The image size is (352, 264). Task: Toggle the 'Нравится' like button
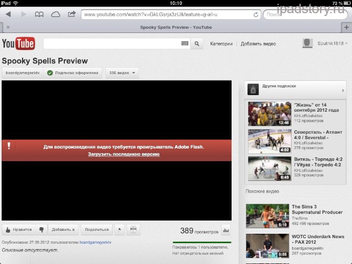click(18, 229)
